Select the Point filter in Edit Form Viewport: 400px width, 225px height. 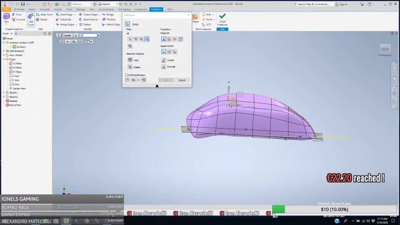click(x=130, y=39)
